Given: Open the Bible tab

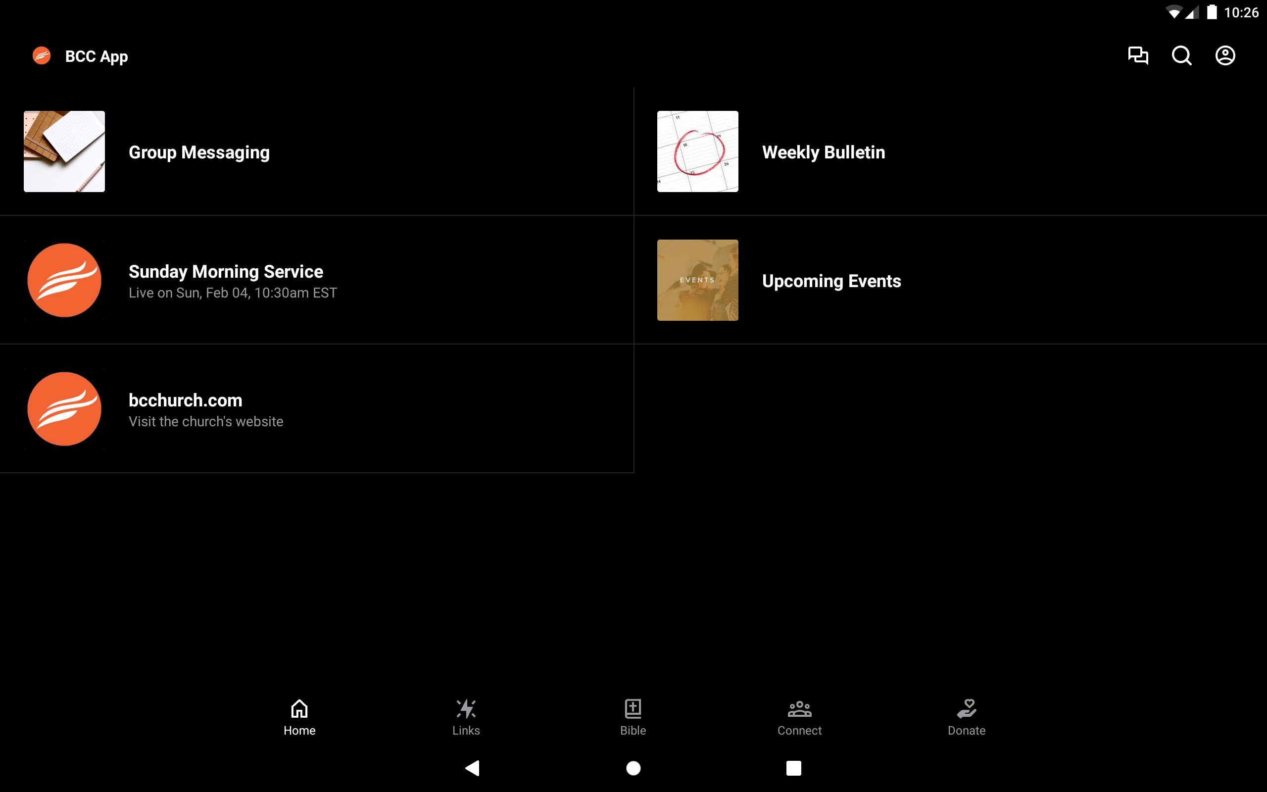Looking at the screenshot, I should 633,717.
